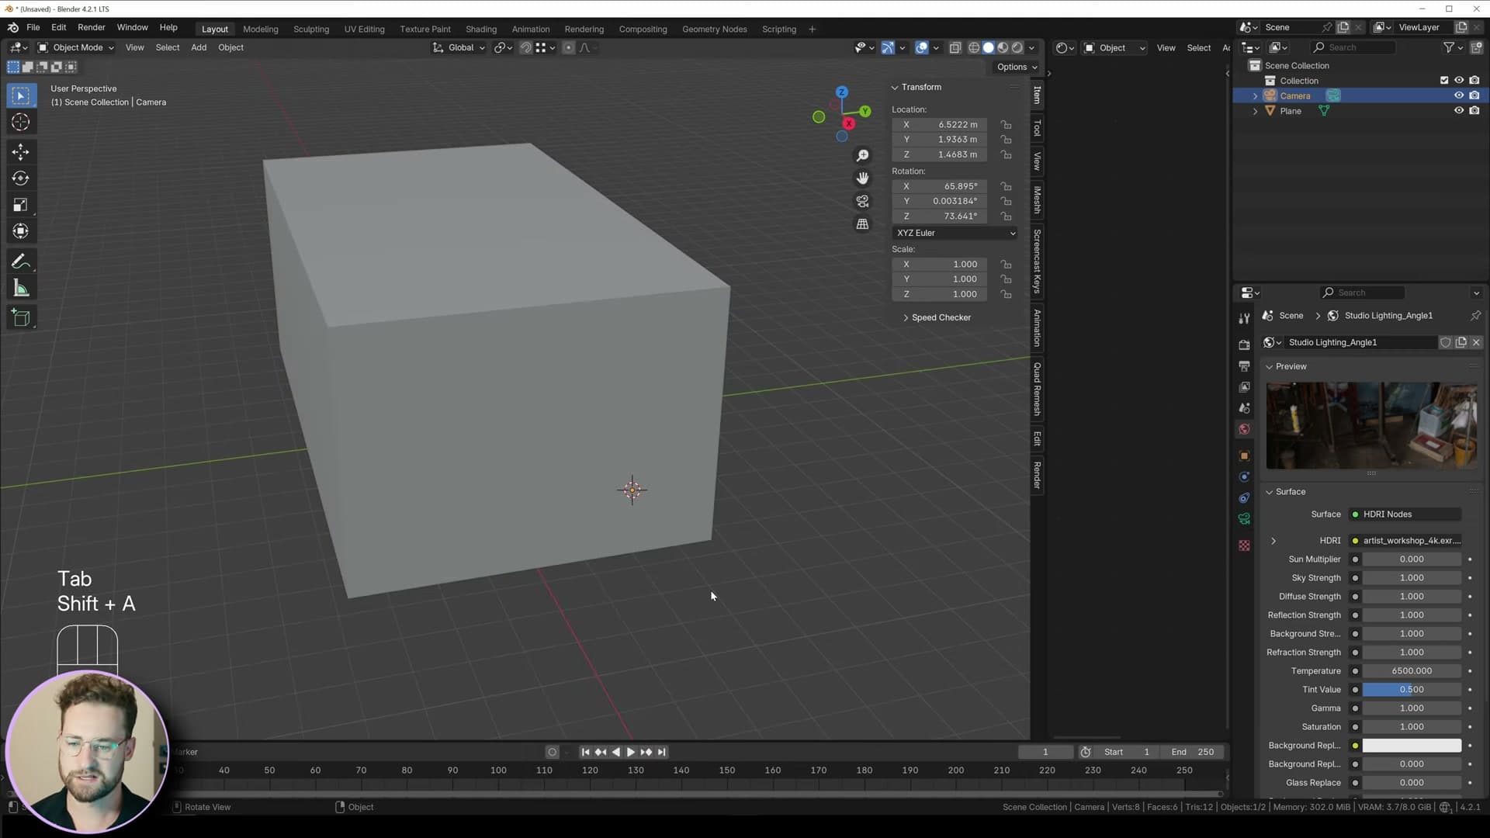
Task: Expand the Plane item in outliner
Action: point(1255,112)
